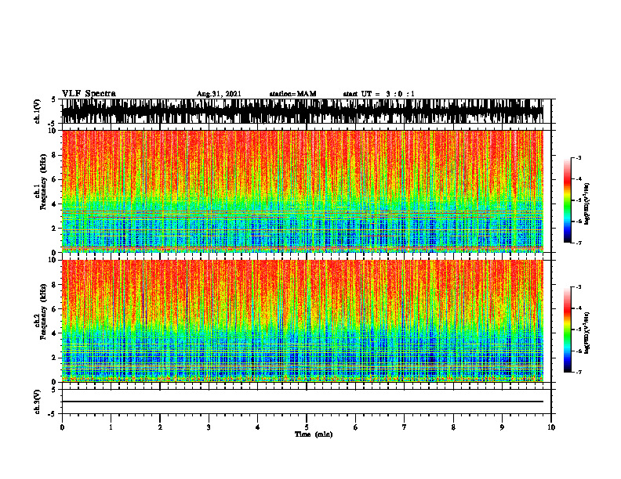
Task: Click time axis tick label "8"
Action: tap(453, 427)
